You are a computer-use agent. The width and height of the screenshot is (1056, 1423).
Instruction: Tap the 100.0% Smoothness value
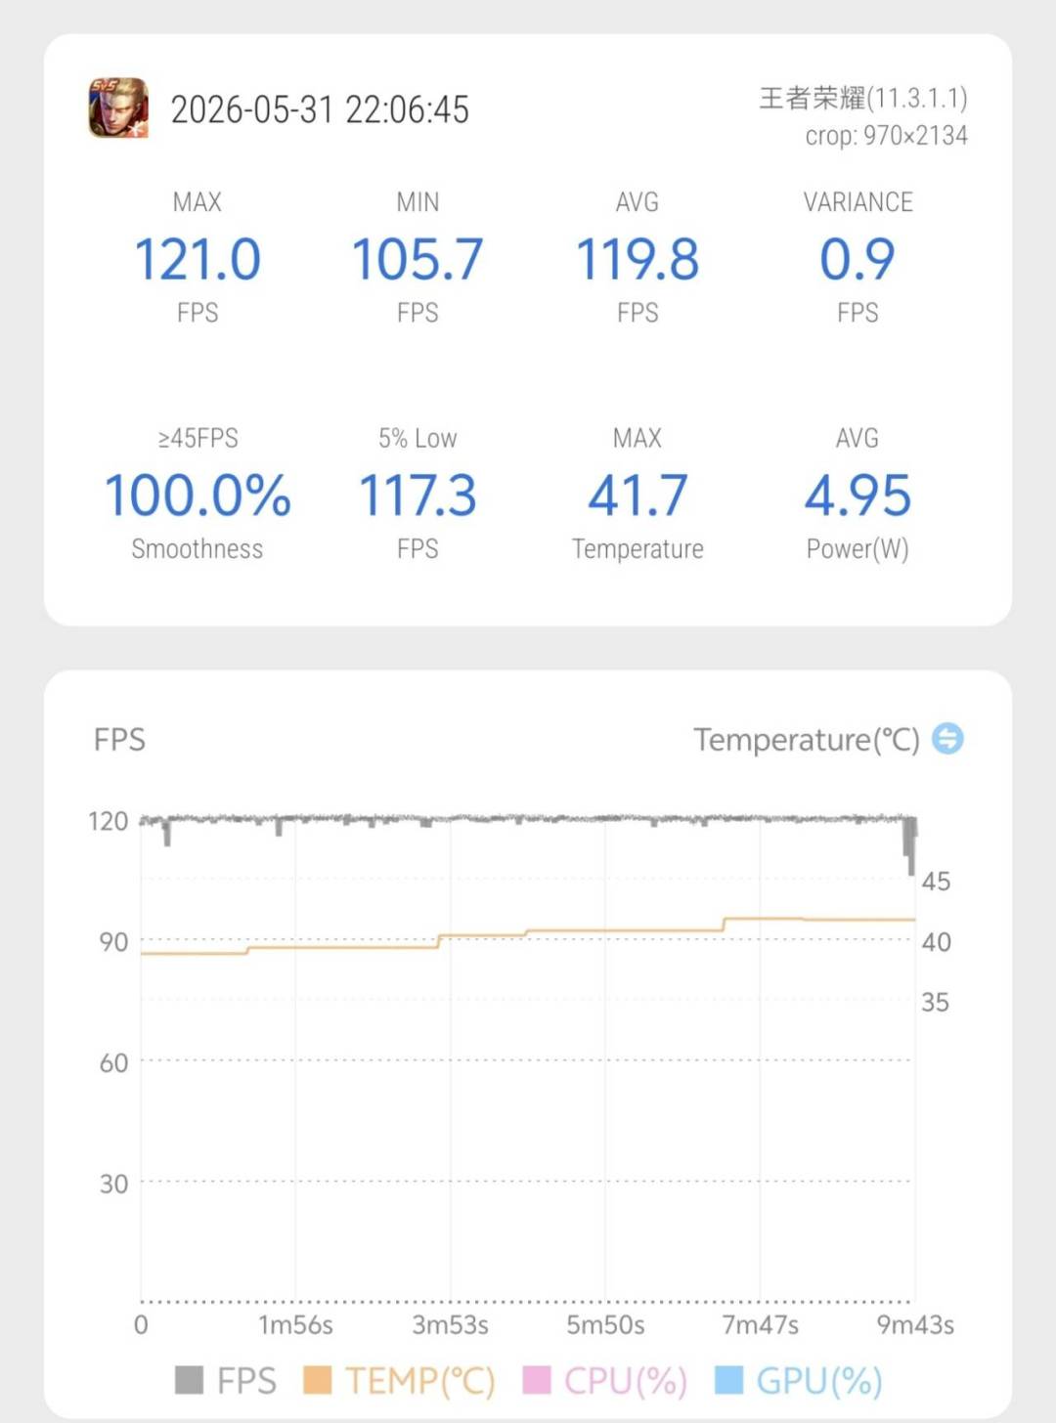pyautogui.click(x=198, y=495)
